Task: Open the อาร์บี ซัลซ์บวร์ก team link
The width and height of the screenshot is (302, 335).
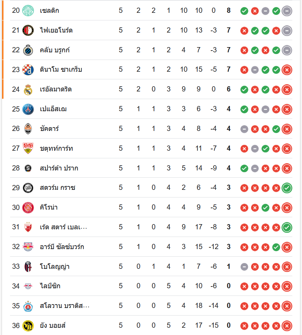Action: 62,247
